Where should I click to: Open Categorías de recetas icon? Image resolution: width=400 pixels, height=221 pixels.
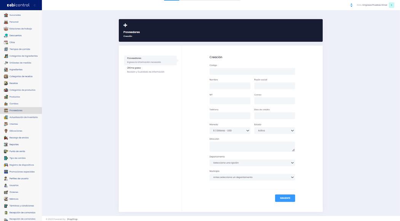(6, 76)
